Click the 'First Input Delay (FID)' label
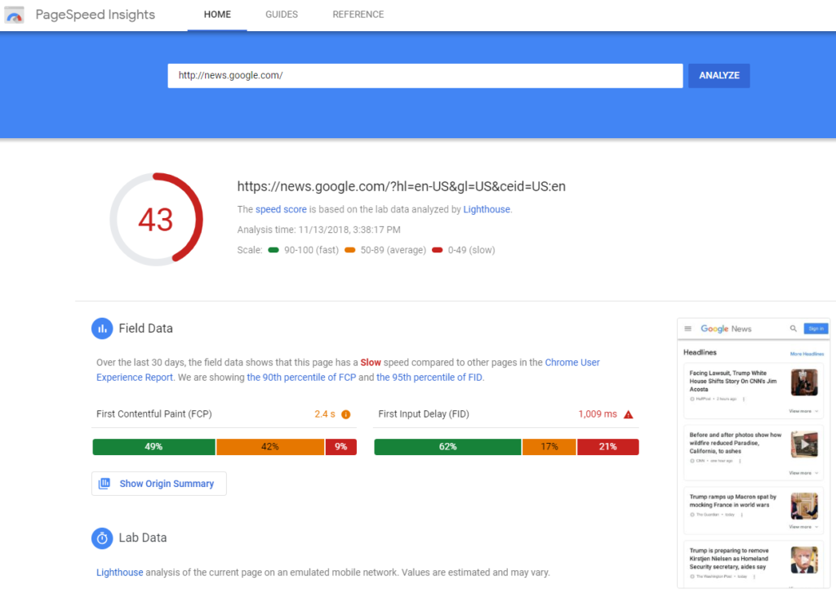The image size is (836, 594). (424, 414)
